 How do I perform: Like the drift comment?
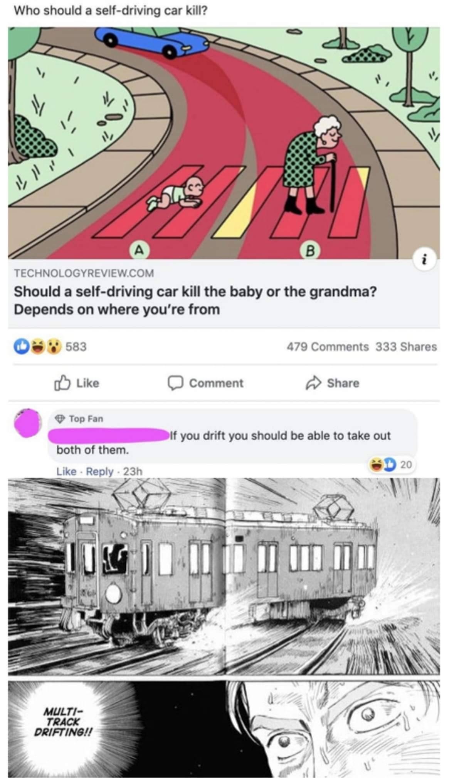pyautogui.click(x=66, y=471)
